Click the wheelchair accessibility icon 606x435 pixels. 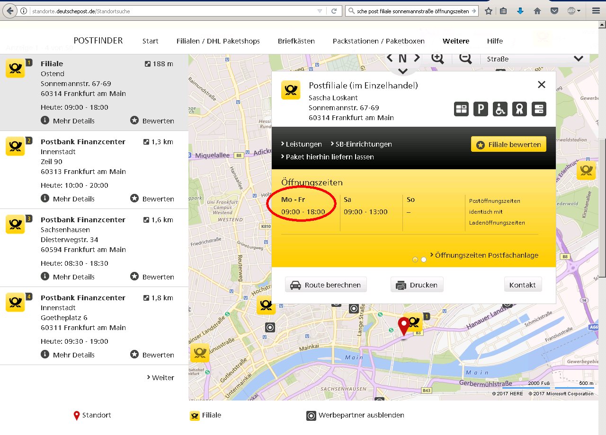pyautogui.click(x=500, y=109)
